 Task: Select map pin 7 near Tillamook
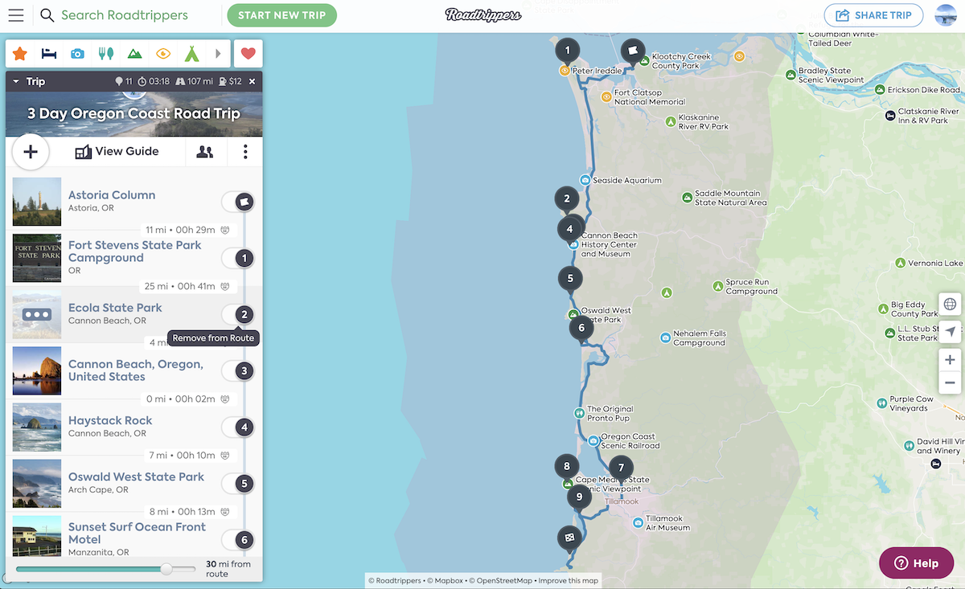click(621, 468)
